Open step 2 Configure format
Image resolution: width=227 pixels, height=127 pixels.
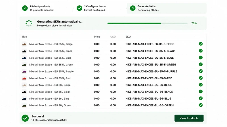91,8
